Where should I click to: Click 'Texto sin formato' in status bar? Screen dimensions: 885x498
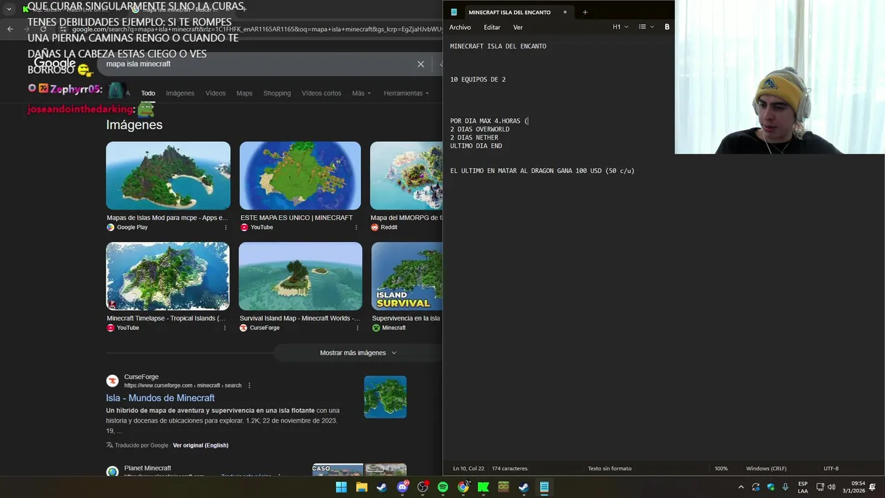point(610,468)
